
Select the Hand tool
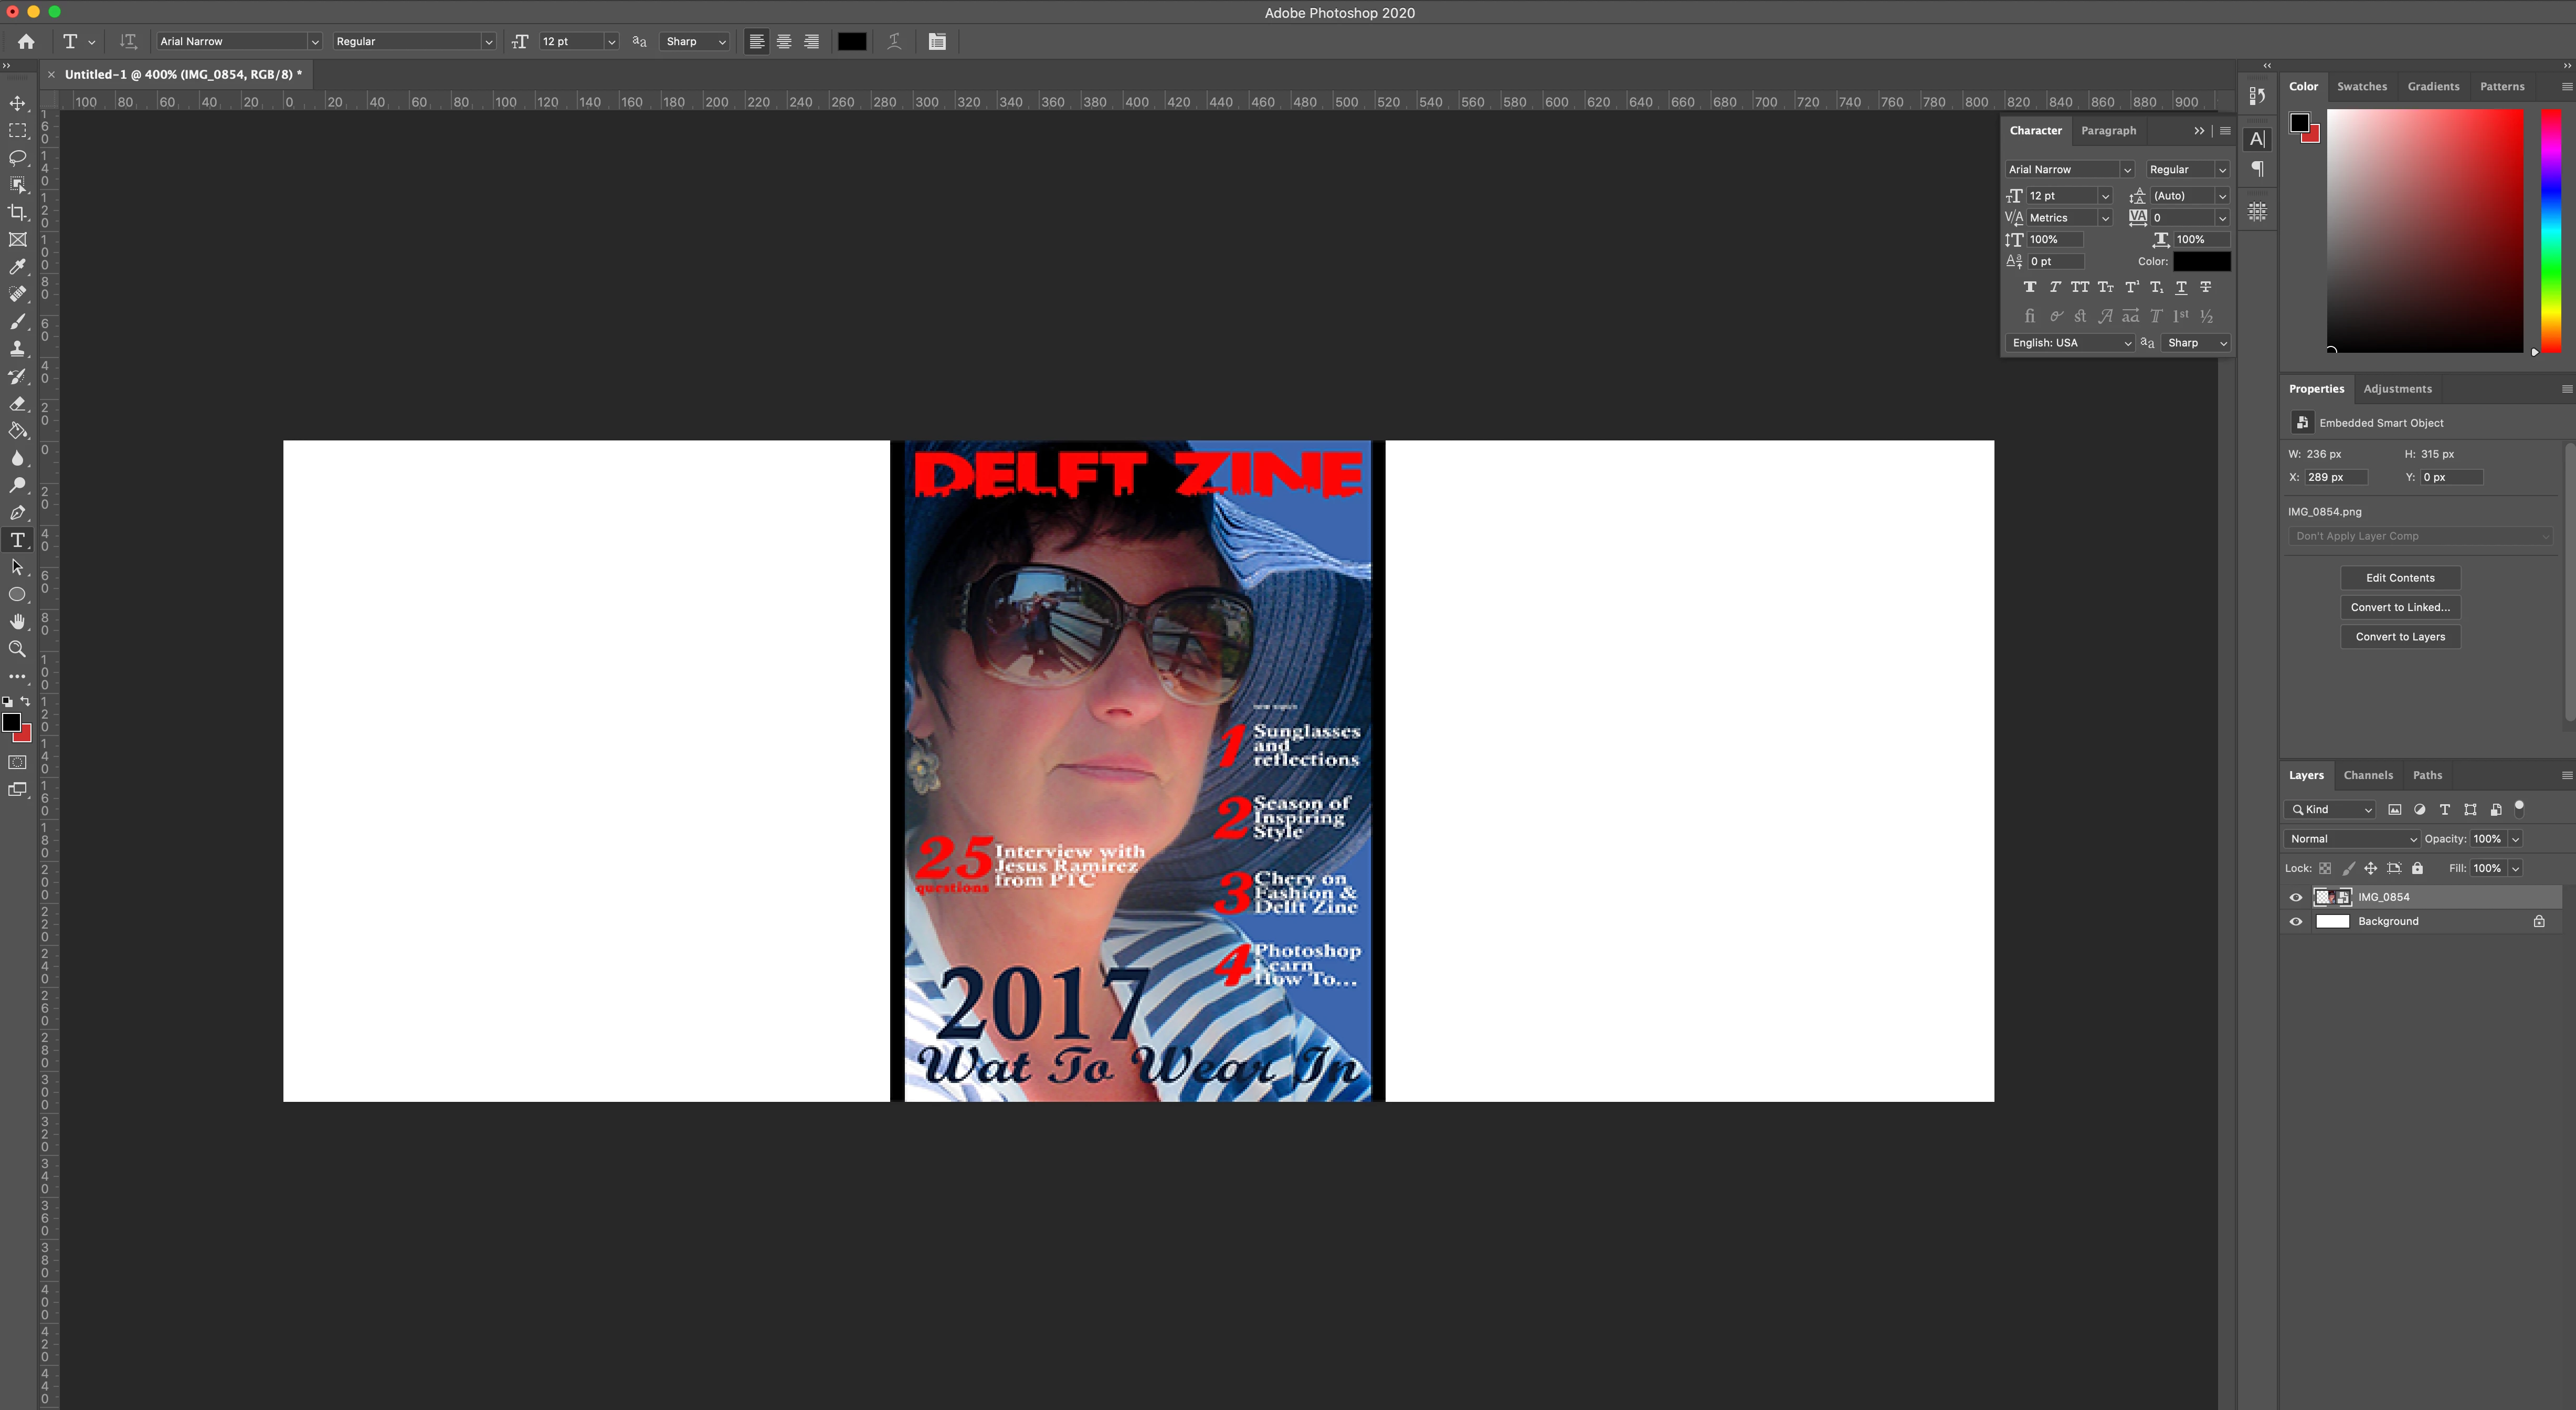click(x=18, y=622)
